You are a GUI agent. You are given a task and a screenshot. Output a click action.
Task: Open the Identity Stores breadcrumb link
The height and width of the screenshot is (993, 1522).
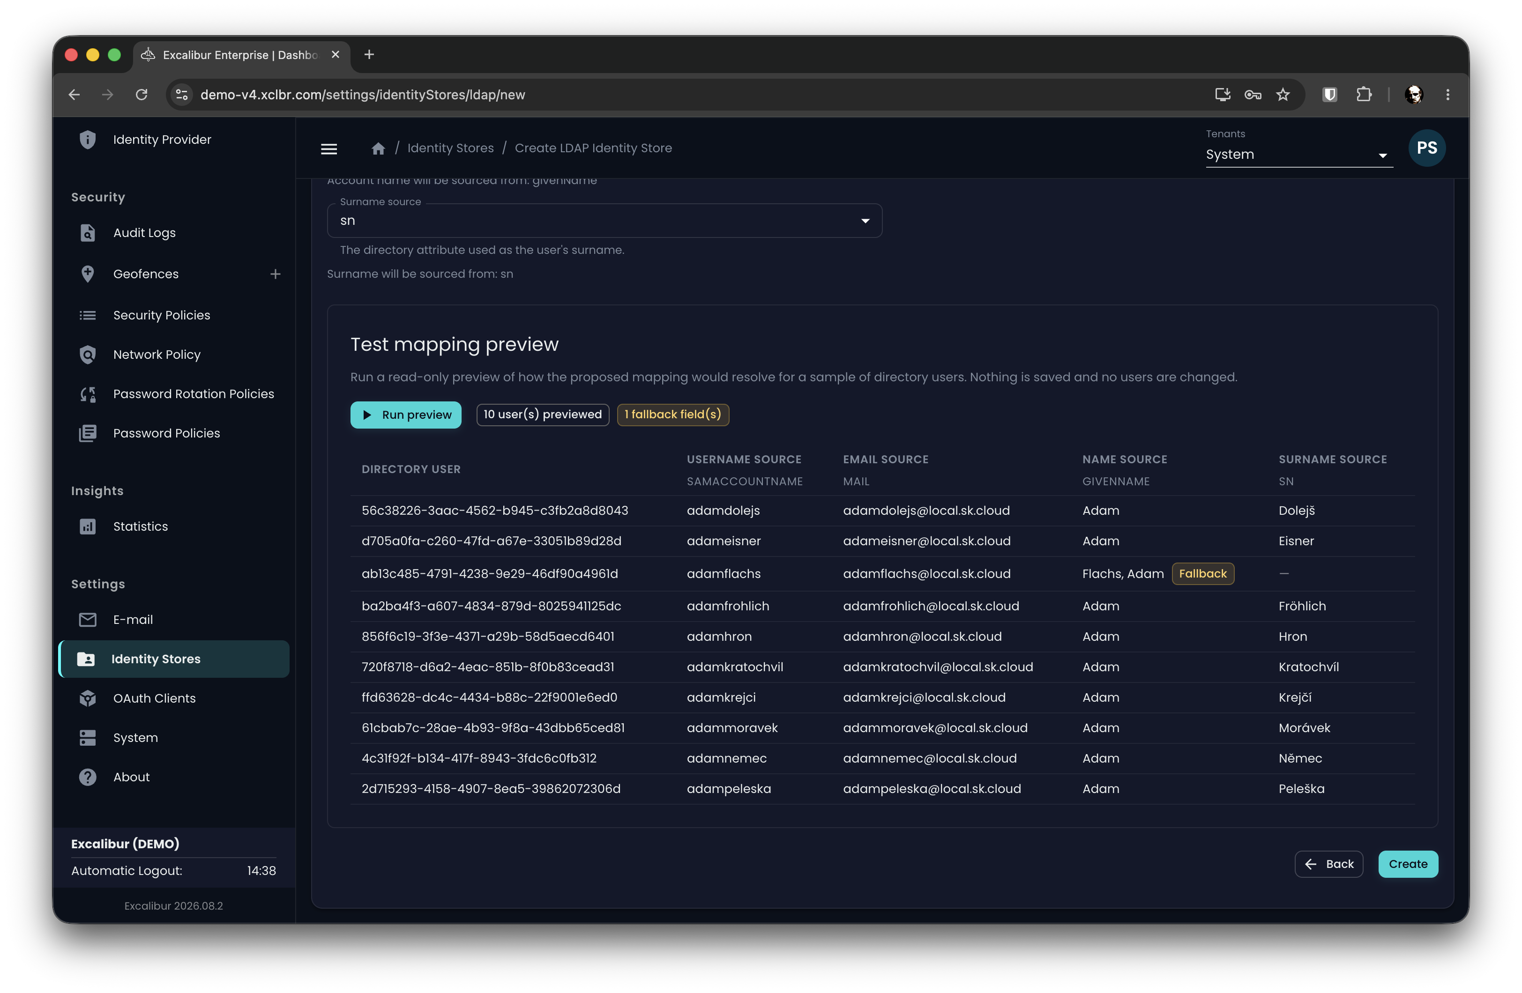click(450, 148)
